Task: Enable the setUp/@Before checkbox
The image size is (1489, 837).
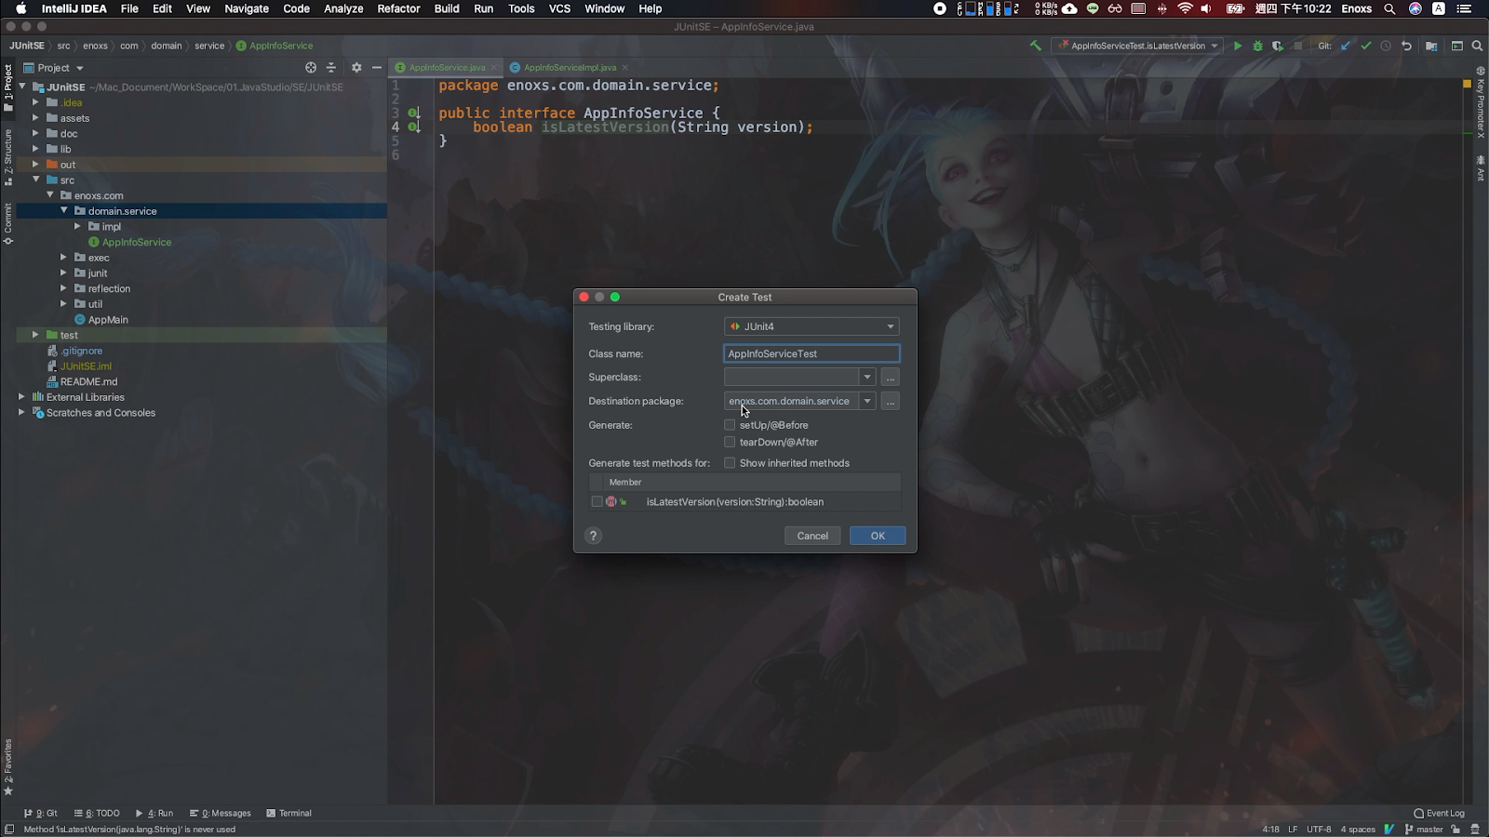Action: 730,425
